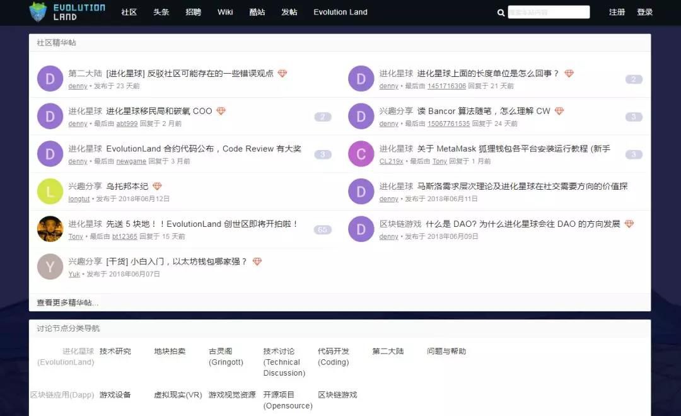Open the 古灵阁 (Gringott) category node

[226, 357]
